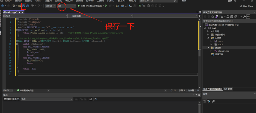Open the 工具(T) menu

pos(100,1)
